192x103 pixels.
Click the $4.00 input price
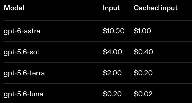[112, 52]
